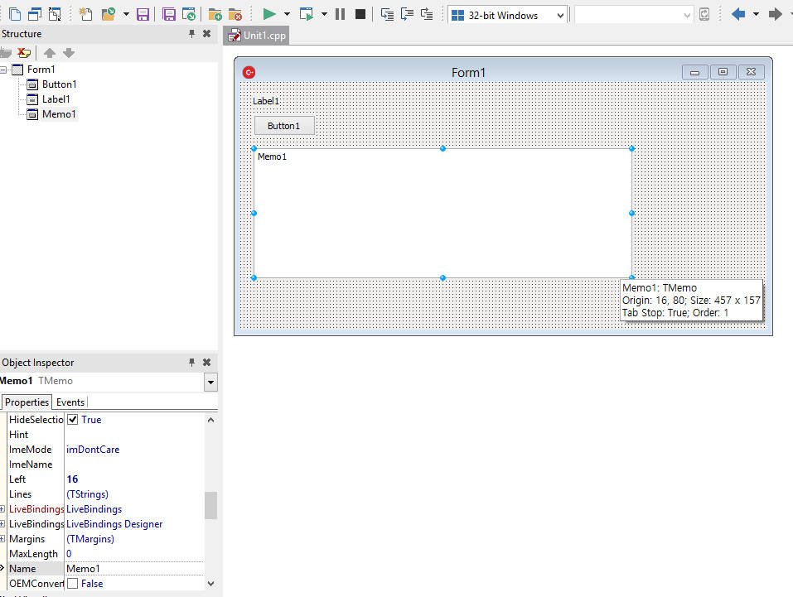Stop the program with the black square icon
Screen dimensions: 793x597
360,14
